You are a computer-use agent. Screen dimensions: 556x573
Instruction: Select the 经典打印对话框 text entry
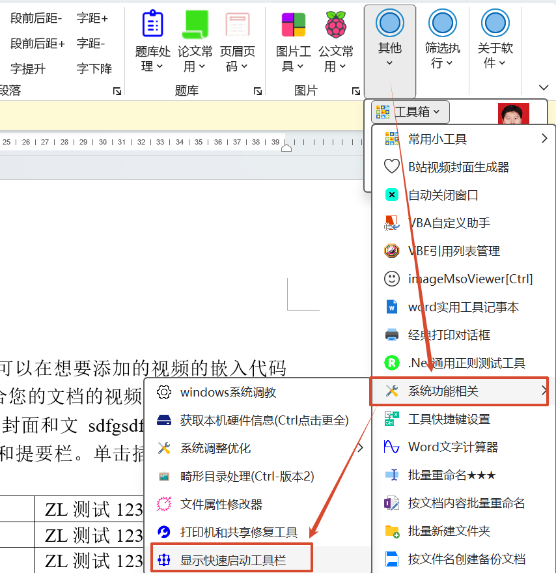tap(449, 335)
